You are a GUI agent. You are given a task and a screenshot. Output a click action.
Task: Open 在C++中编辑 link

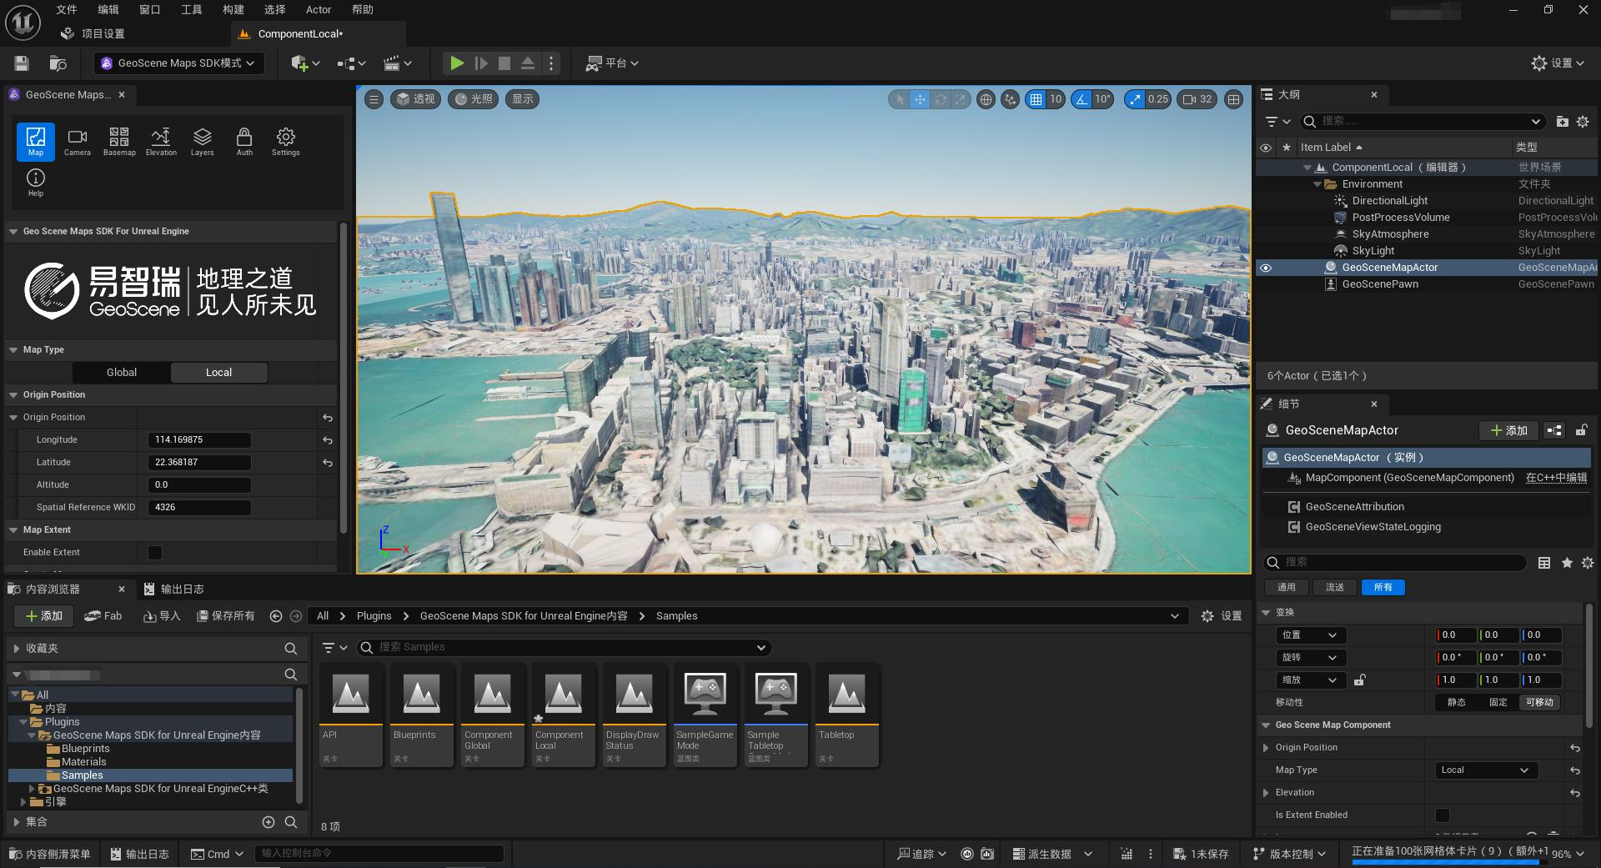[x=1556, y=478]
